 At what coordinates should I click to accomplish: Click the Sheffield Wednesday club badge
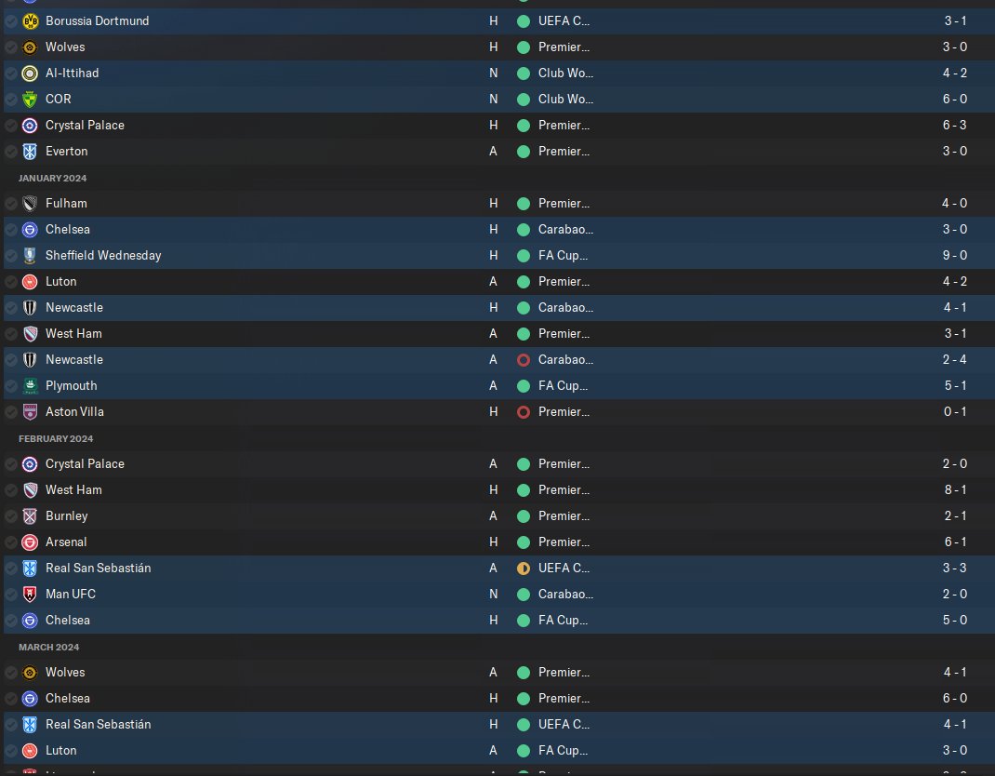click(30, 255)
